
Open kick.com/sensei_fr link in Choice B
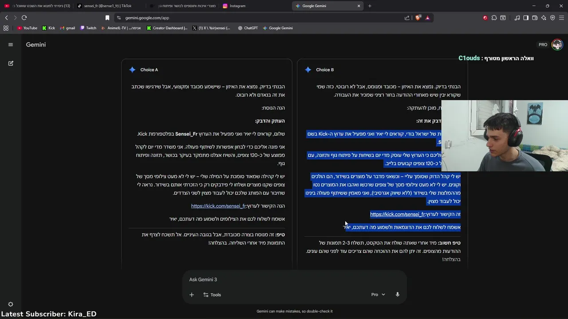[398, 214]
